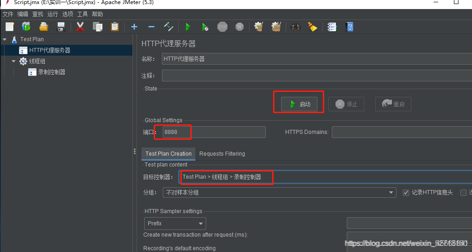Click the Toggle enable/disable icon

pyautogui.click(x=169, y=27)
